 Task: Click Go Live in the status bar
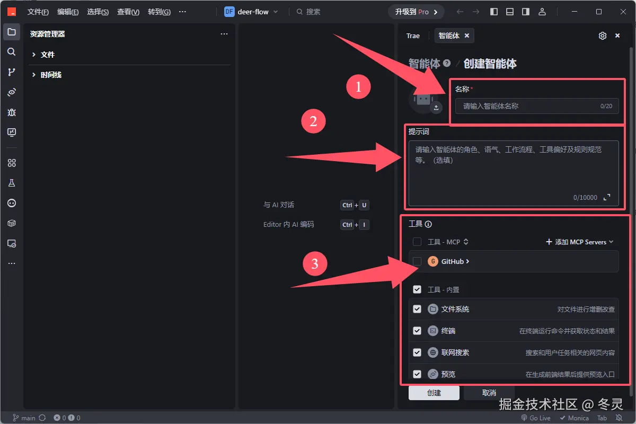pyautogui.click(x=536, y=418)
